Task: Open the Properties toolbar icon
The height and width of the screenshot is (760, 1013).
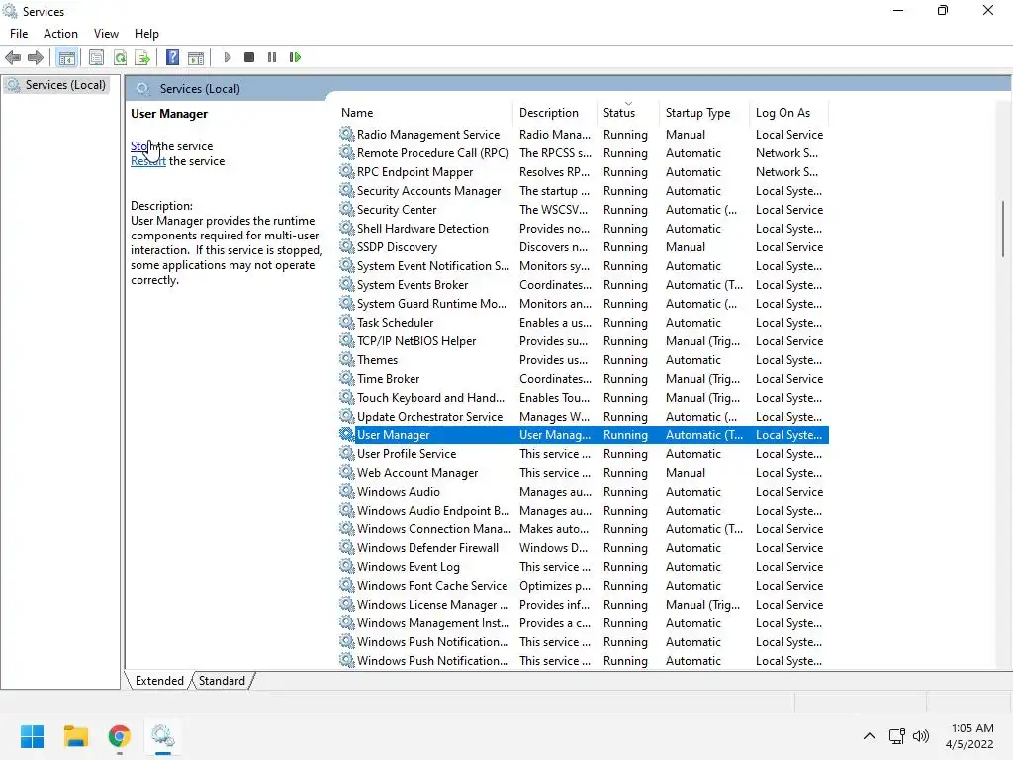Action: (x=96, y=58)
